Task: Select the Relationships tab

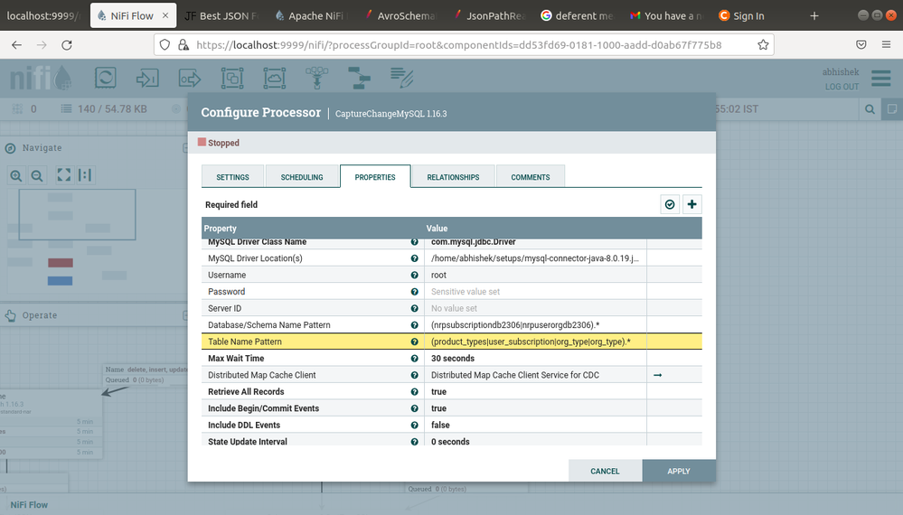Action: click(453, 177)
